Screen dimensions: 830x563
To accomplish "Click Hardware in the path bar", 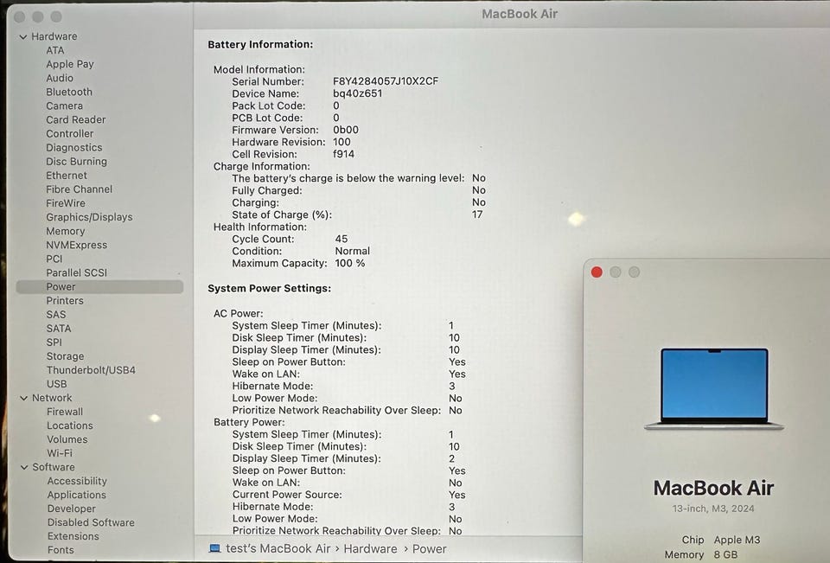I will pyautogui.click(x=370, y=548).
